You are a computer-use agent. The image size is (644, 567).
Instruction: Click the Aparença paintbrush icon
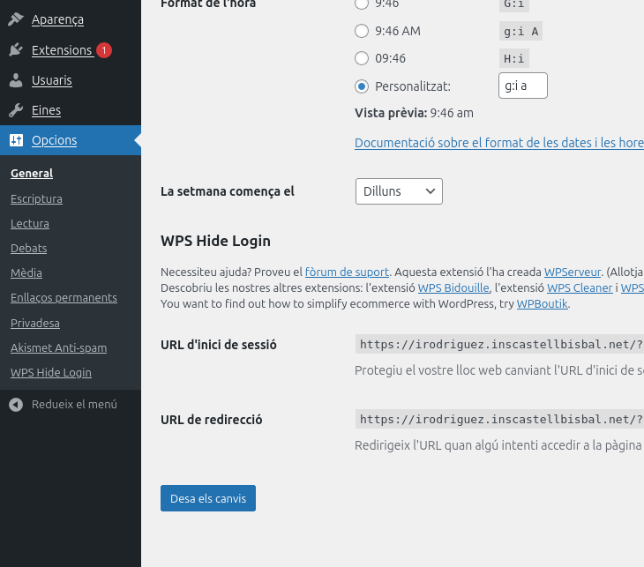pos(16,19)
